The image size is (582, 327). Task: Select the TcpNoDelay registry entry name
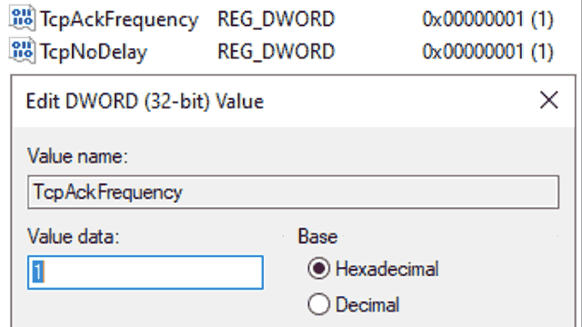[94, 52]
